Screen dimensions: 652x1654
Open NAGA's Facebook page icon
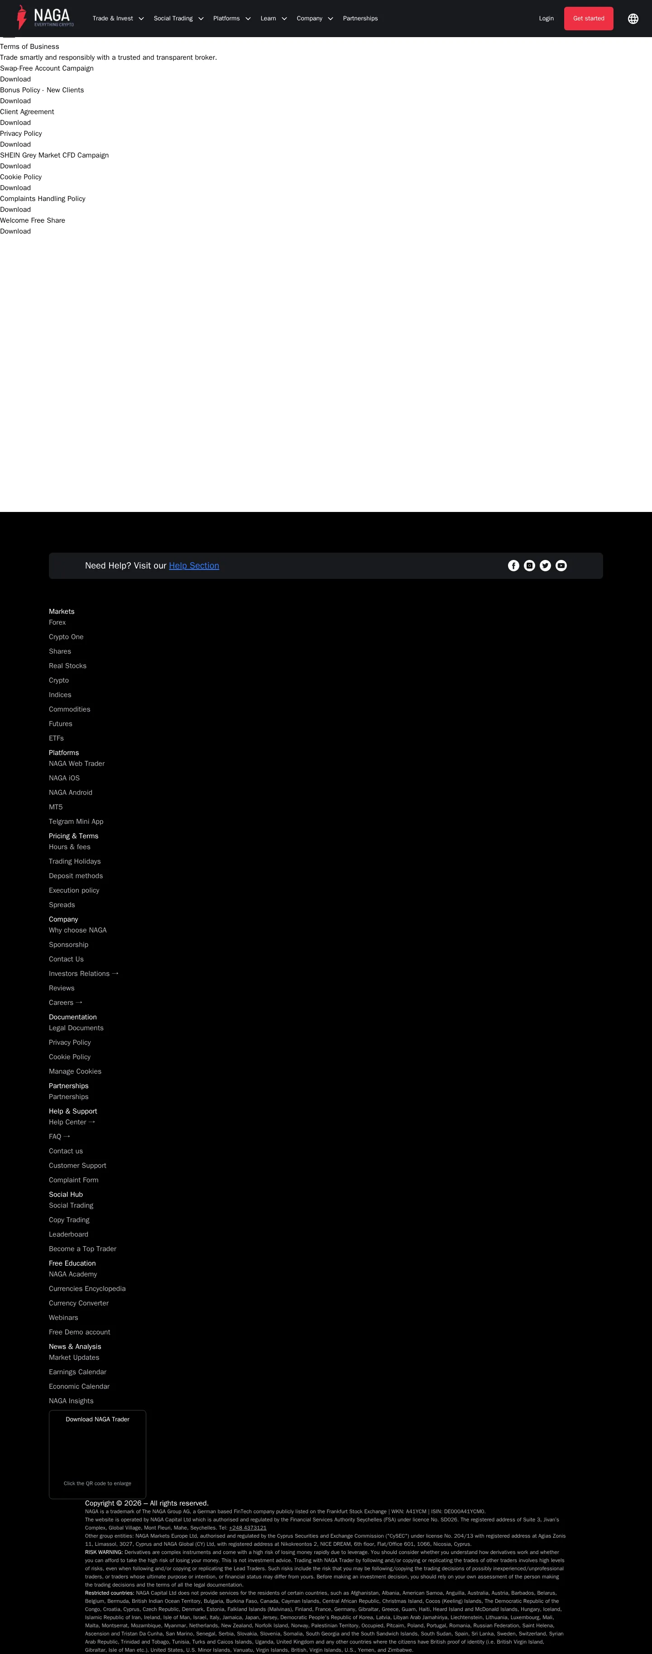tap(513, 566)
